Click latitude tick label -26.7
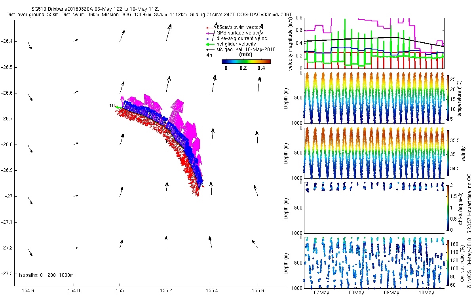The height and width of the screenshot is (297, 475). point(7,119)
